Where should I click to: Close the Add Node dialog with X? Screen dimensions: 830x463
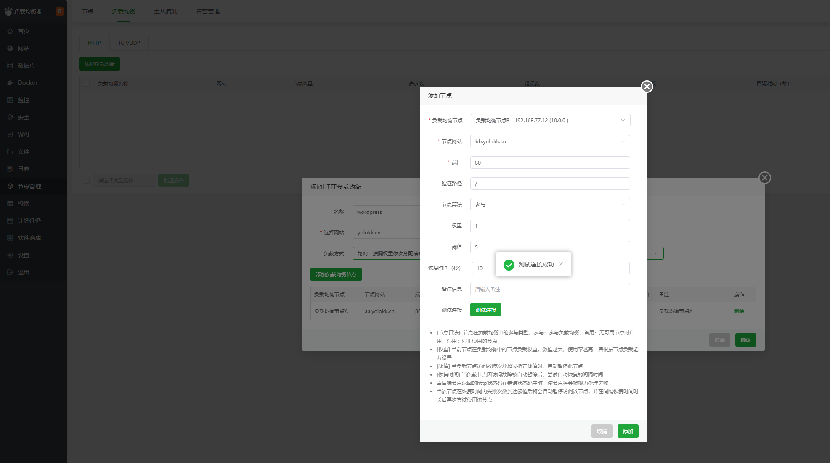[x=647, y=87]
